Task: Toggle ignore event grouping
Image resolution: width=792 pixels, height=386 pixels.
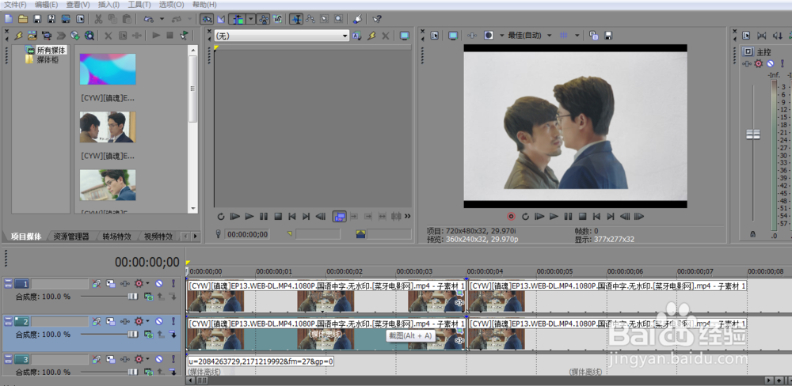Action: (277, 19)
